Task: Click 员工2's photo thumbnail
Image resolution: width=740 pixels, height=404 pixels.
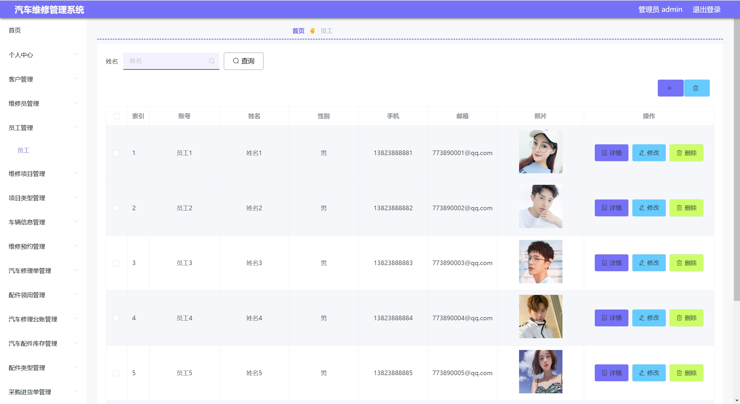Action: point(540,206)
